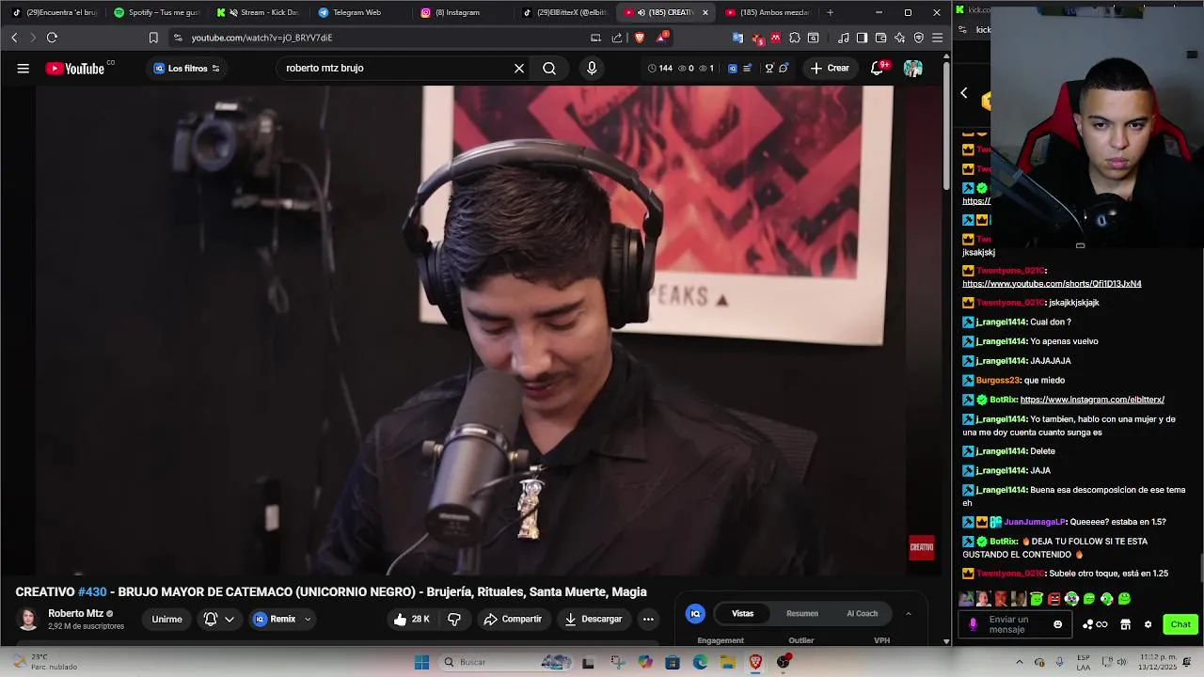Focus the 'Enviar un mensaje' chat input

tap(1016, 624)
